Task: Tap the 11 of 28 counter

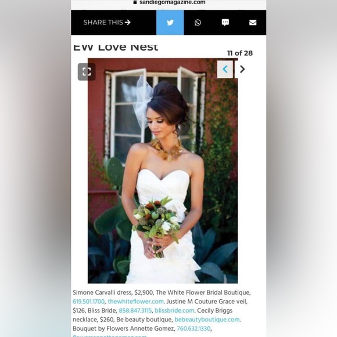Action: point(240,53)
